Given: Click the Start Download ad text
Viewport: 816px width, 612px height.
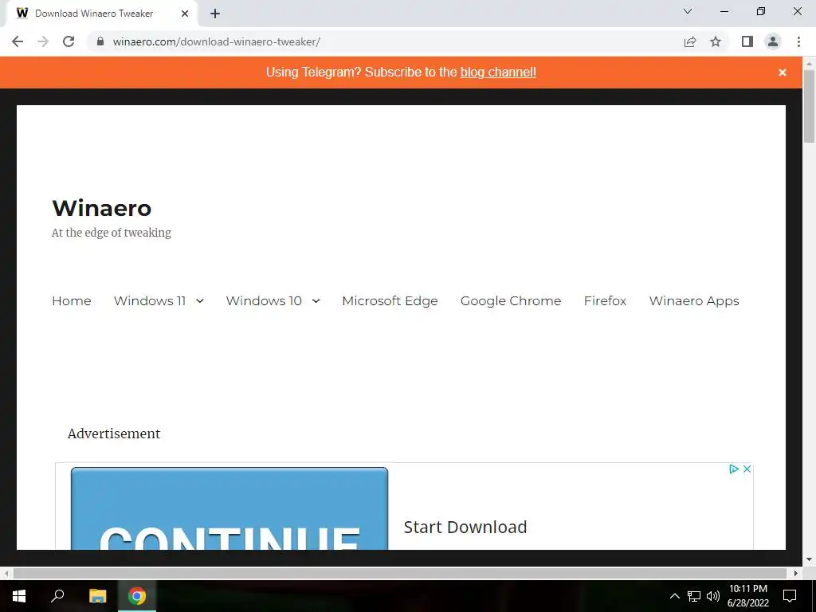Looking at the screenshot, I should tap(465, 528).
